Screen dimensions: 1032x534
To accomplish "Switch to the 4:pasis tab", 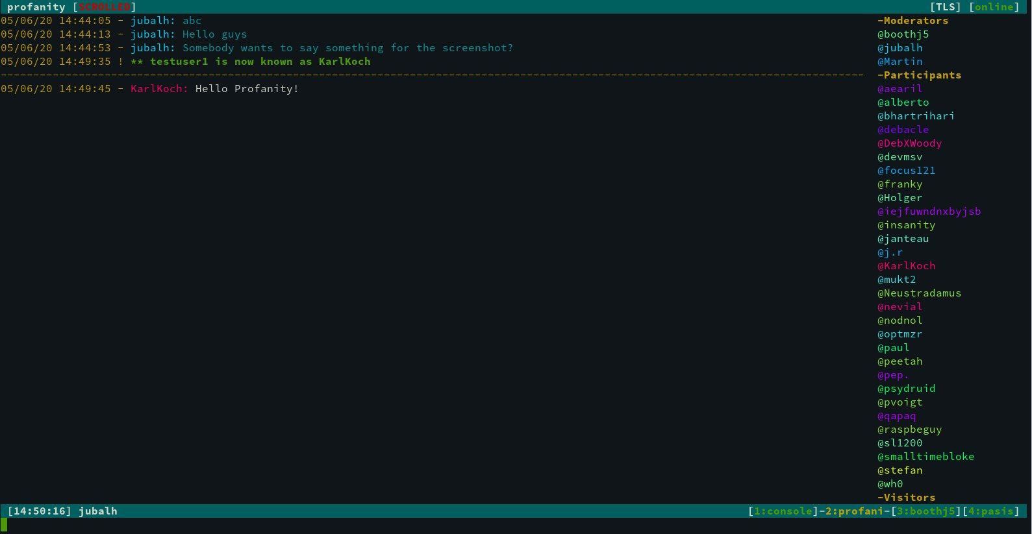I will [992, 511].
